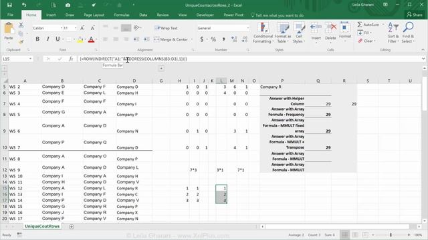Click the Select All corner triangle
The image size is (428, 240).
tap(5, 81)
